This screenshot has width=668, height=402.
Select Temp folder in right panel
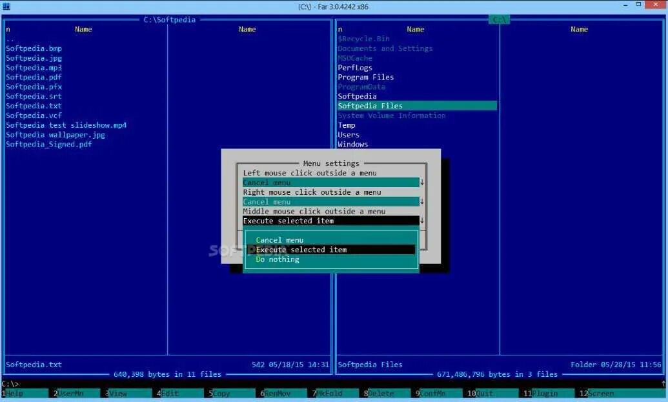click(347, 125)
